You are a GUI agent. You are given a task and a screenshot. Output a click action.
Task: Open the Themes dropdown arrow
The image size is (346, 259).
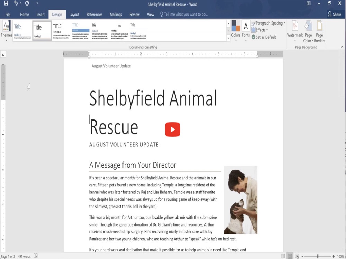tap(6, 40)
